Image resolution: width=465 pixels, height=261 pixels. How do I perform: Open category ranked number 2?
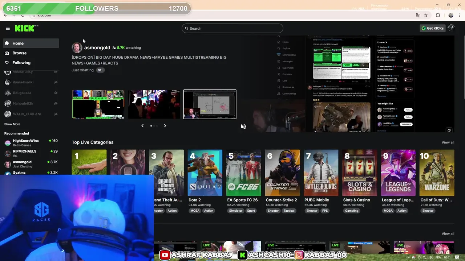128,162
